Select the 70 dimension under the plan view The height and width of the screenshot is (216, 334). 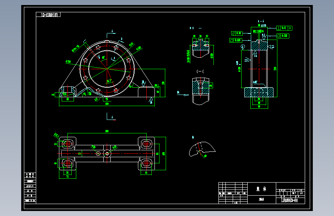tap(67, 176)
